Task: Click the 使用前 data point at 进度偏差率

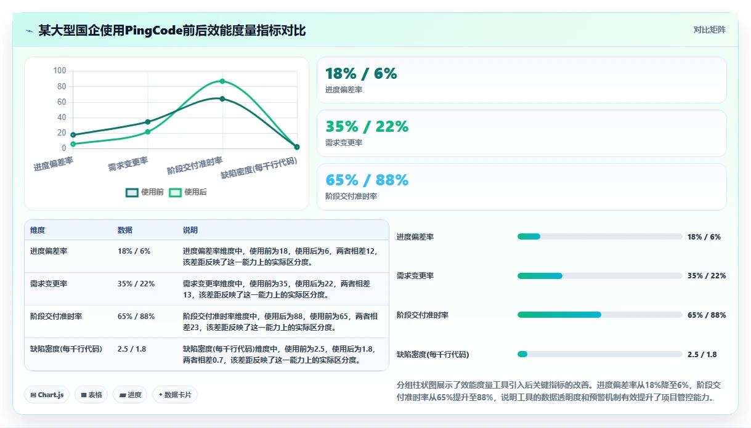Action: tap(73, 135)
